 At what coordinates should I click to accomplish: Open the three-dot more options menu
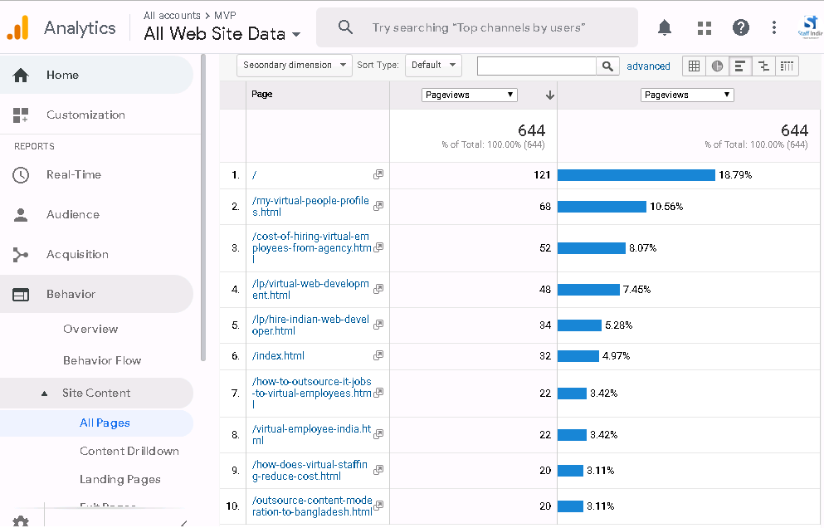tap(774, 28)
